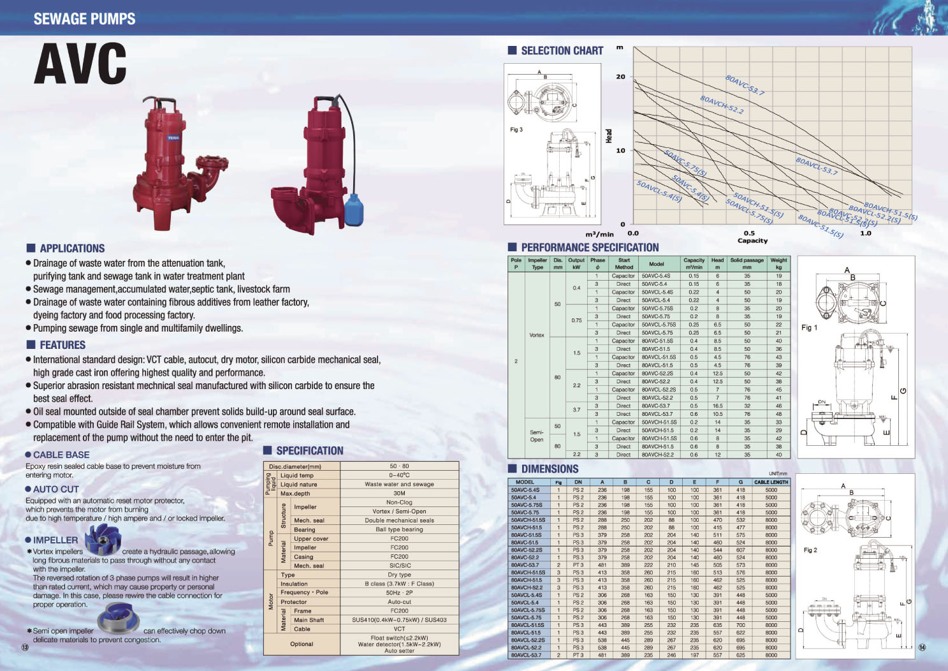Click the "Start Method" column header
This screenshot has height=671, width=948.
(x=623, y=263)
